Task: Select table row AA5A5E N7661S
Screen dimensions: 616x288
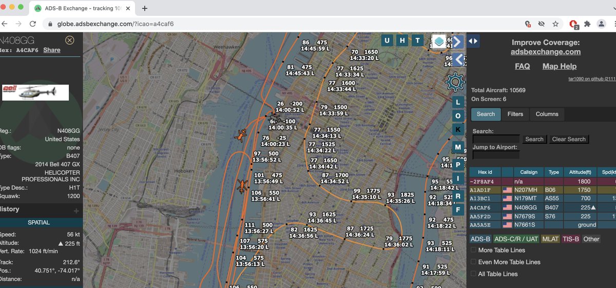Action: pos(543,225)
